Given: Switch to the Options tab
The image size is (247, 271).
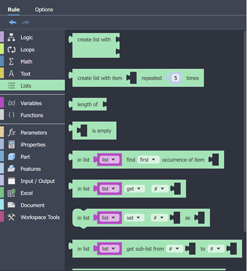Looking at the screenshot, I should (44, 10).
